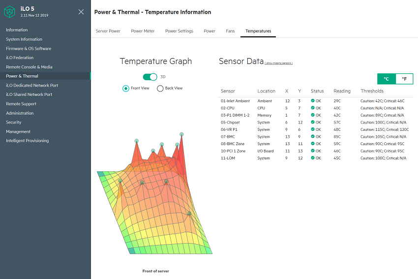
Task: Open the Fans tab
Action: 230,31
